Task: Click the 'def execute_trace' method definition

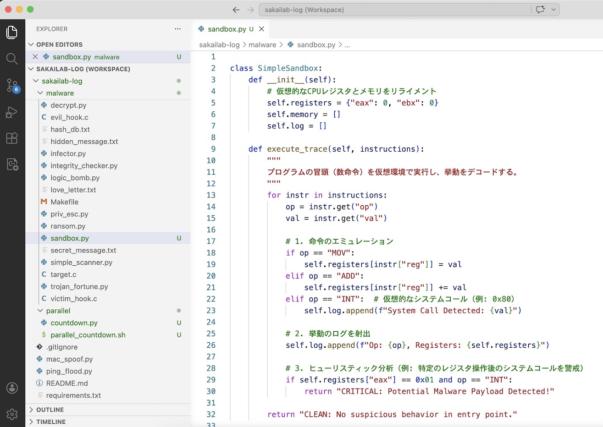Action: (336, 149)
